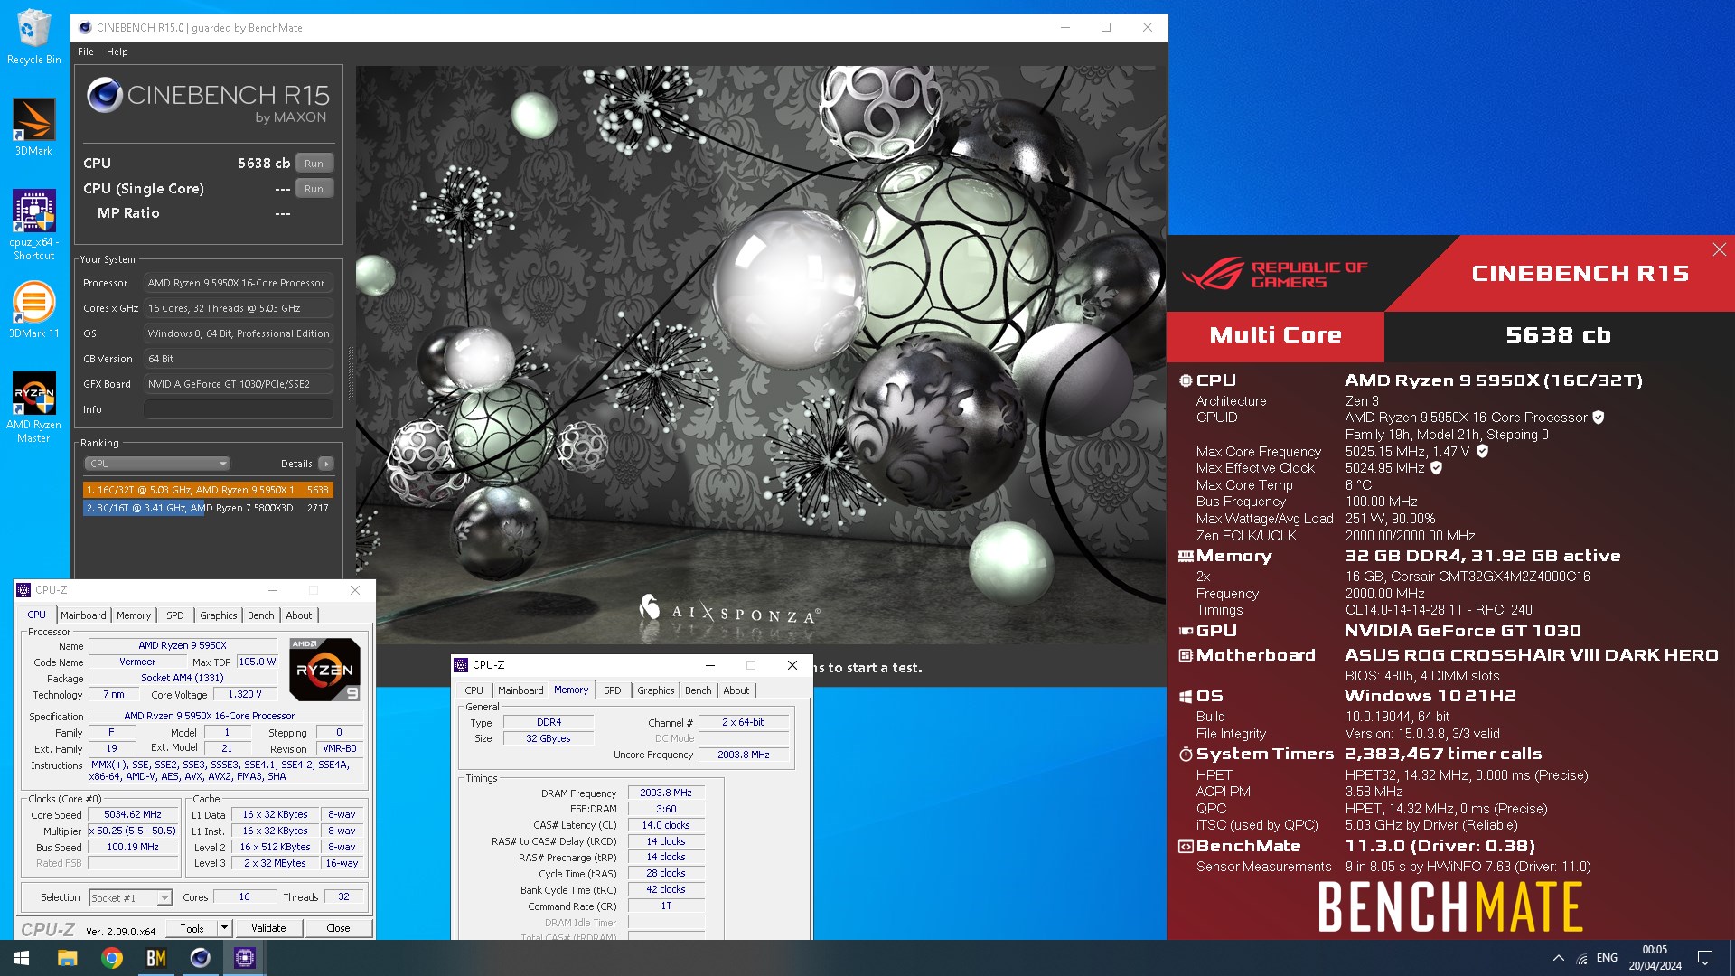Open the cpuz_x64 shortcut icon
Image resolution: width=1735 pixels, height=976 pixels.
pos(33,225)
